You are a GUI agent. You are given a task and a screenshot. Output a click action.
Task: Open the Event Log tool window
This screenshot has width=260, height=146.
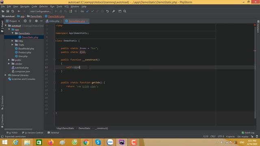[248, 133]
